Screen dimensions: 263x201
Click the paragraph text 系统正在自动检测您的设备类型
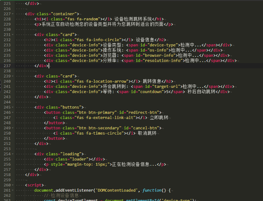(x=74, y=24)
